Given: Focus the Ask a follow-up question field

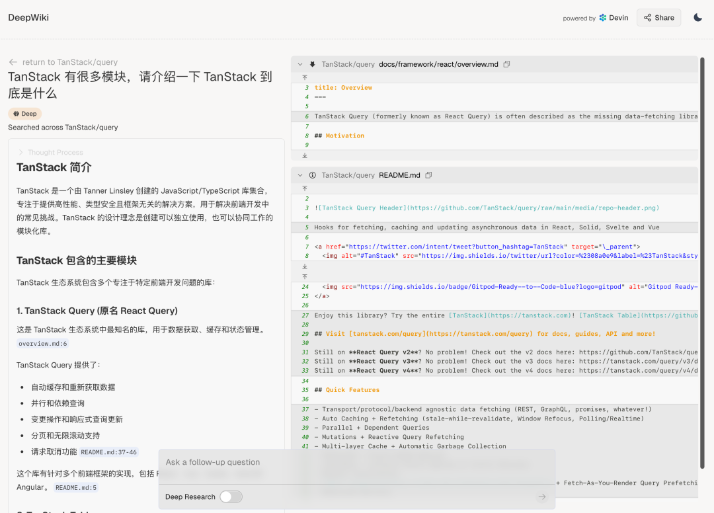Looking at the screenshot, I should point(356,463).
